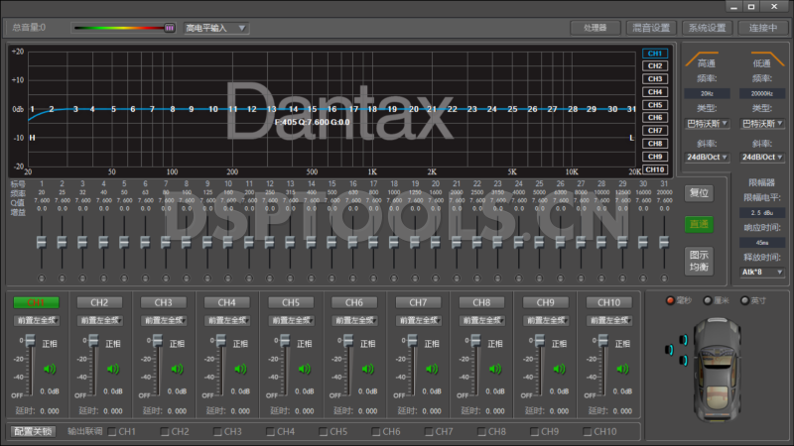Check the CH1 output link checkbox
The width and height of the screenshot is (794, 446).
click(x=112, y=432)
